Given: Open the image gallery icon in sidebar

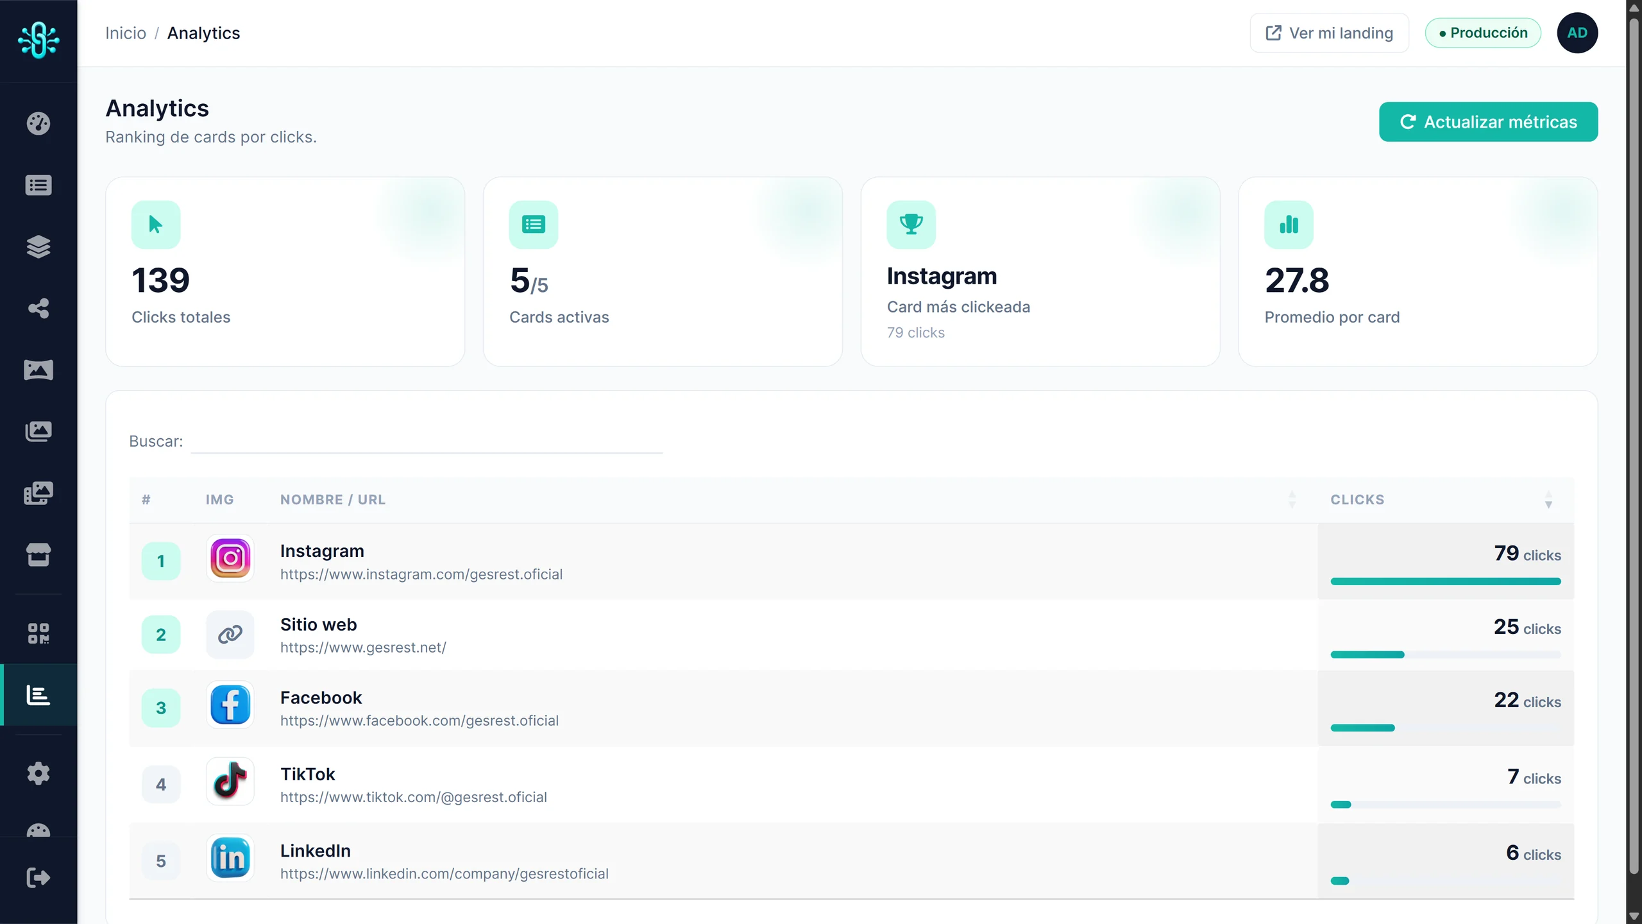Looking at the screenshot, I should tap(38, 431).
